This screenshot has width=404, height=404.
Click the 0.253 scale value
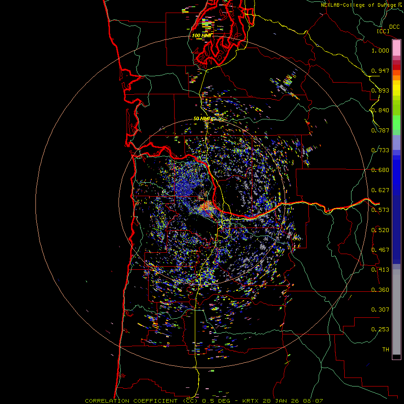380,329
